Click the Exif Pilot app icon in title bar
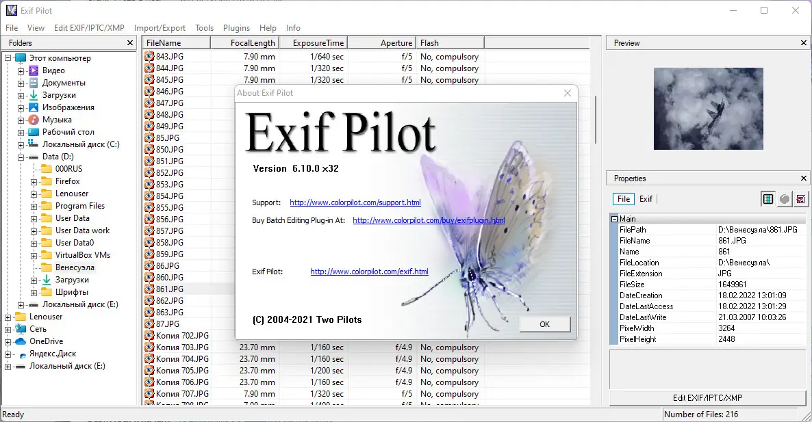This screenshot has width=812, height=422. tap(12, 10)
